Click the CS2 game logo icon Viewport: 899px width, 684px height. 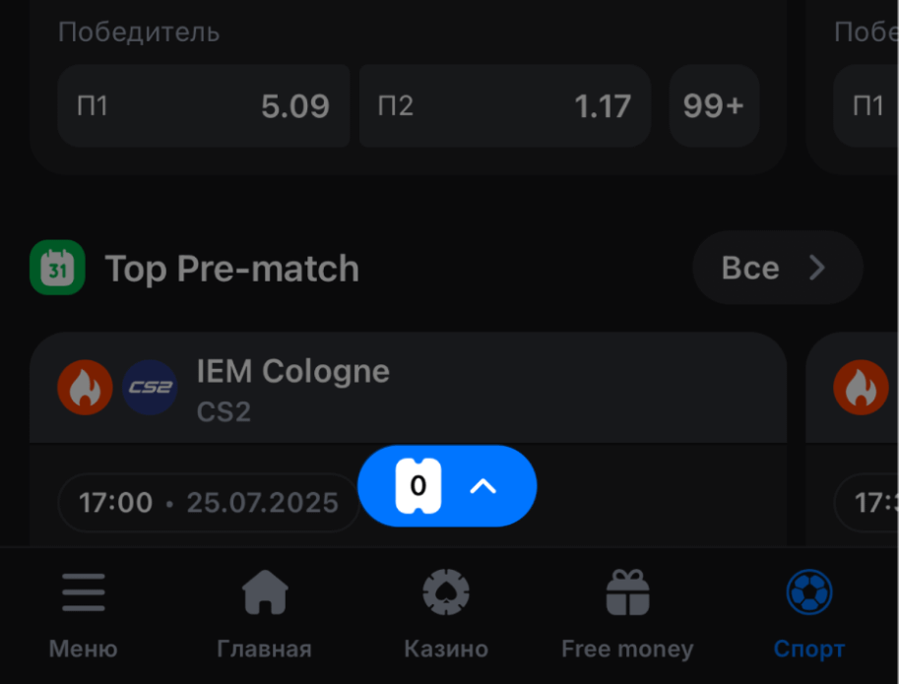tap(150, 387)
